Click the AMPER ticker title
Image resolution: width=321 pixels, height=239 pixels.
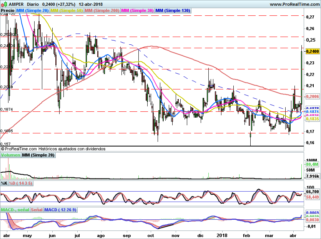pyautogui.click(x=16, y=4)
